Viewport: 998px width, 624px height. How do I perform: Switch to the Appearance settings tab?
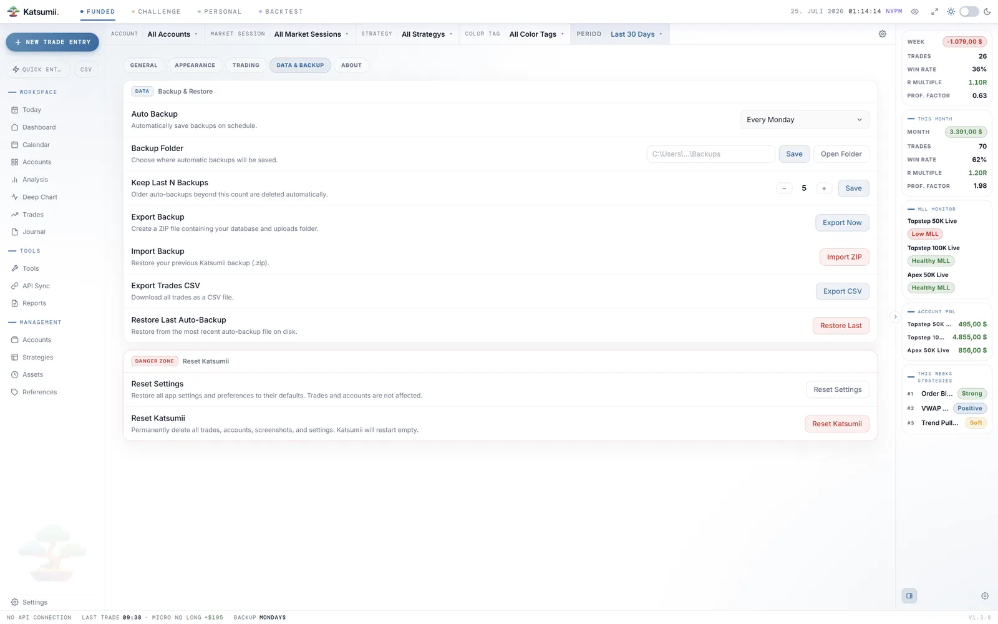(195, 66)
